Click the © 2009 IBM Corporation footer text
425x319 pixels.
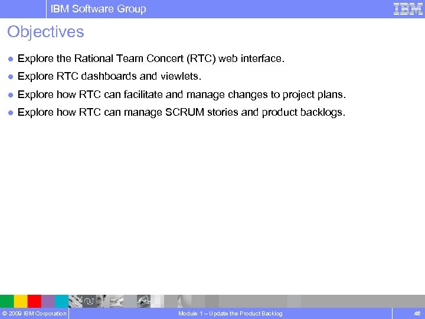[x=34, y=314]
